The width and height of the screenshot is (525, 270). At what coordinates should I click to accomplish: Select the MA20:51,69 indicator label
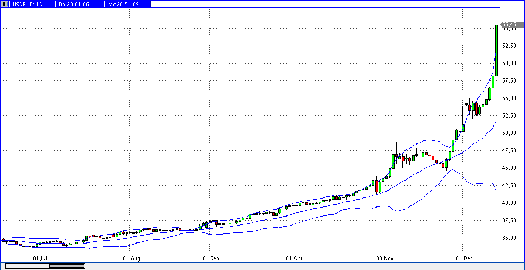[124, 4]
